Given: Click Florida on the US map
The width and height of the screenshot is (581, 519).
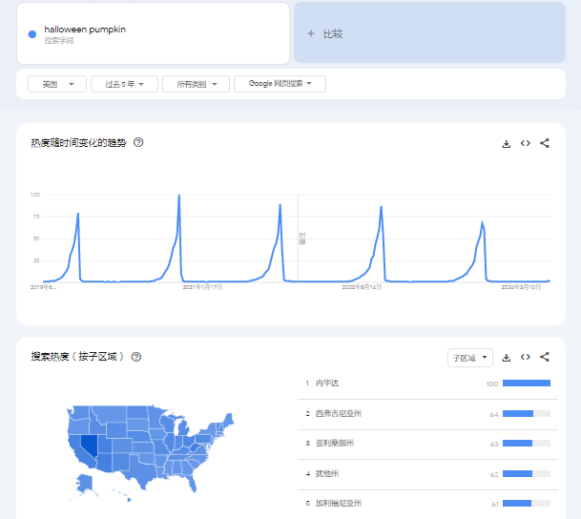Looking at the screenshot, I should click(x=192, y=484).
